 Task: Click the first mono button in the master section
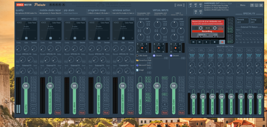click(x=192, y=78)
